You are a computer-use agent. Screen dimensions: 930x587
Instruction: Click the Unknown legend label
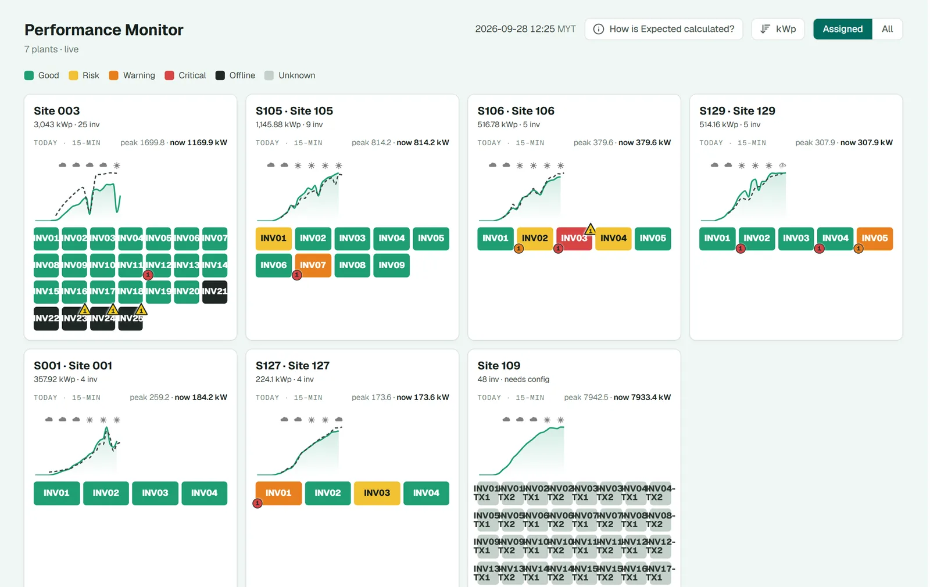[x=296, y=75]
